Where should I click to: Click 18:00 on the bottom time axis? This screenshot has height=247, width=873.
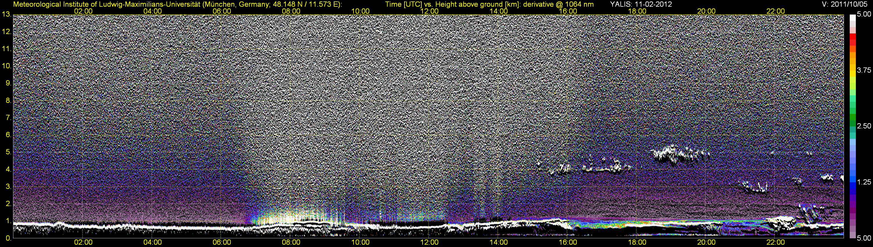637,243
